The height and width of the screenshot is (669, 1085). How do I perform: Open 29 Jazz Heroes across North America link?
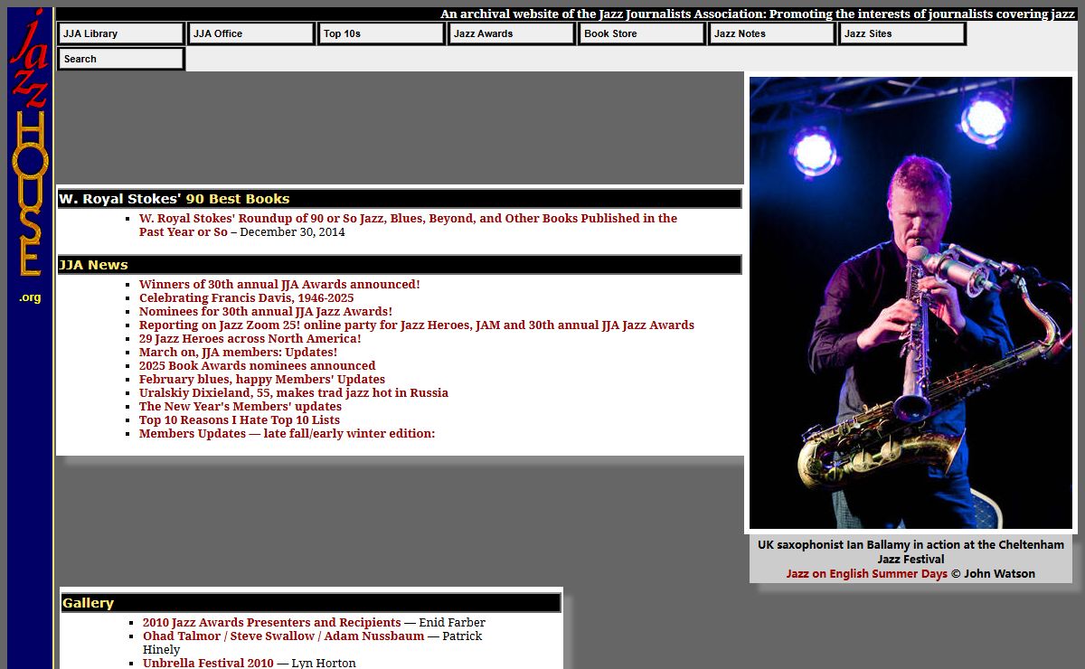click(250, 338)
